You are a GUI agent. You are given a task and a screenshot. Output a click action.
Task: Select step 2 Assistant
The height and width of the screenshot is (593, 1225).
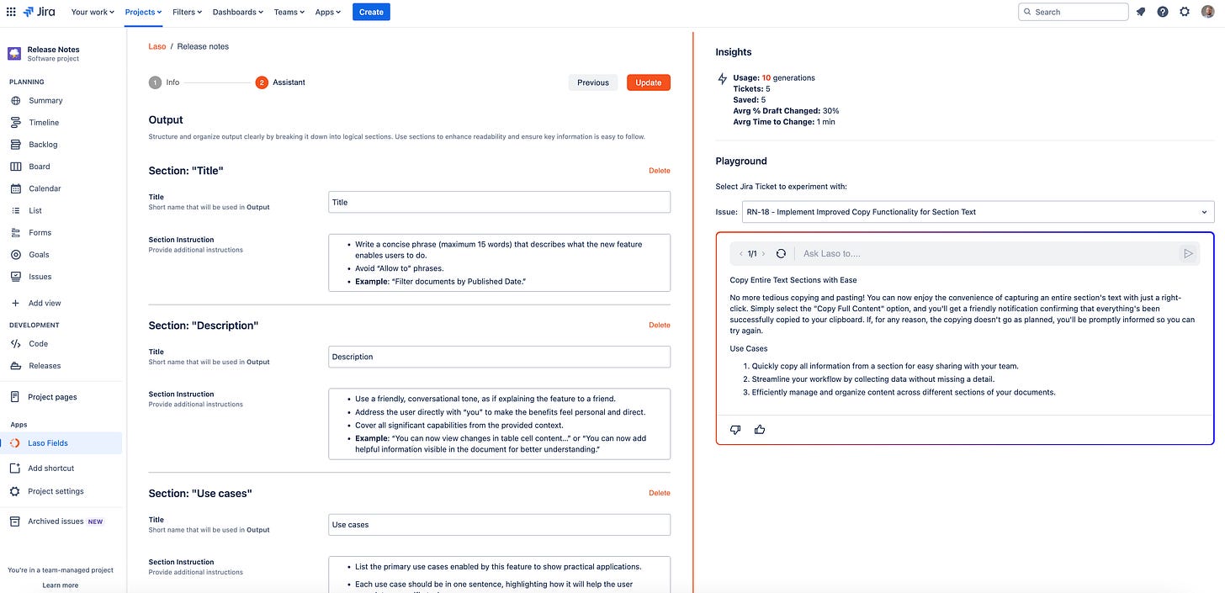click(x=280, y=82)
